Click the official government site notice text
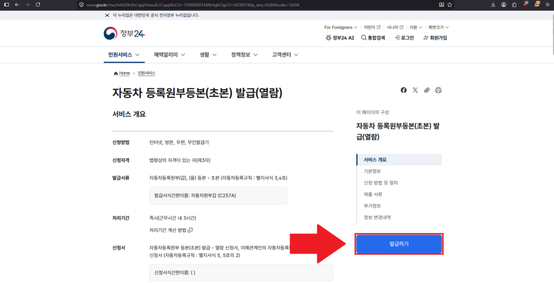 [x=156, y=15]
